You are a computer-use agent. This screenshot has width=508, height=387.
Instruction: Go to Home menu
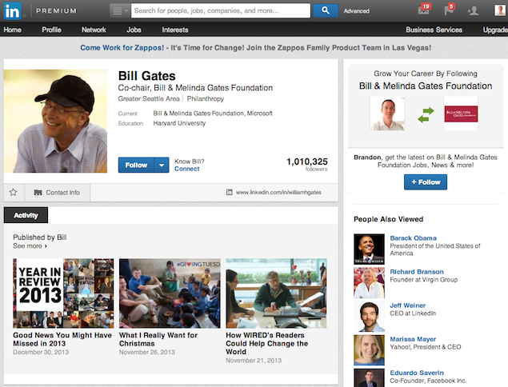pos(12,30)
